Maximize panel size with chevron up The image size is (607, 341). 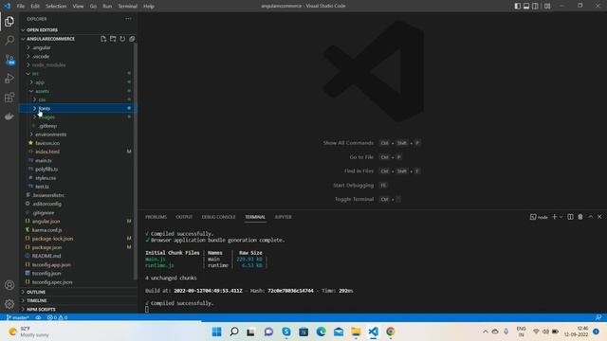point(590,217)
